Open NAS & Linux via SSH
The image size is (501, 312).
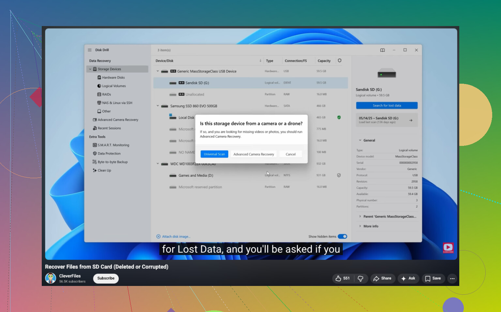click(x=117, y=103)
